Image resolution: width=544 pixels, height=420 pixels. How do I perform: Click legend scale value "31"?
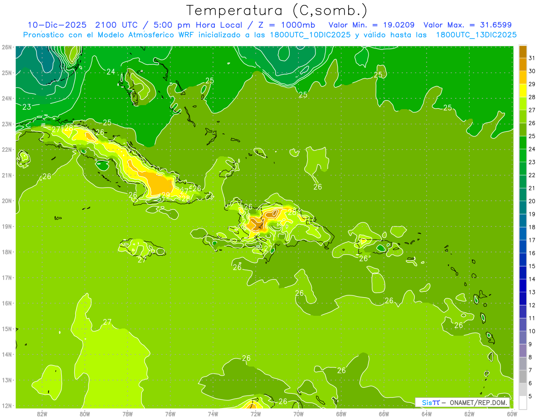(532, 58)
